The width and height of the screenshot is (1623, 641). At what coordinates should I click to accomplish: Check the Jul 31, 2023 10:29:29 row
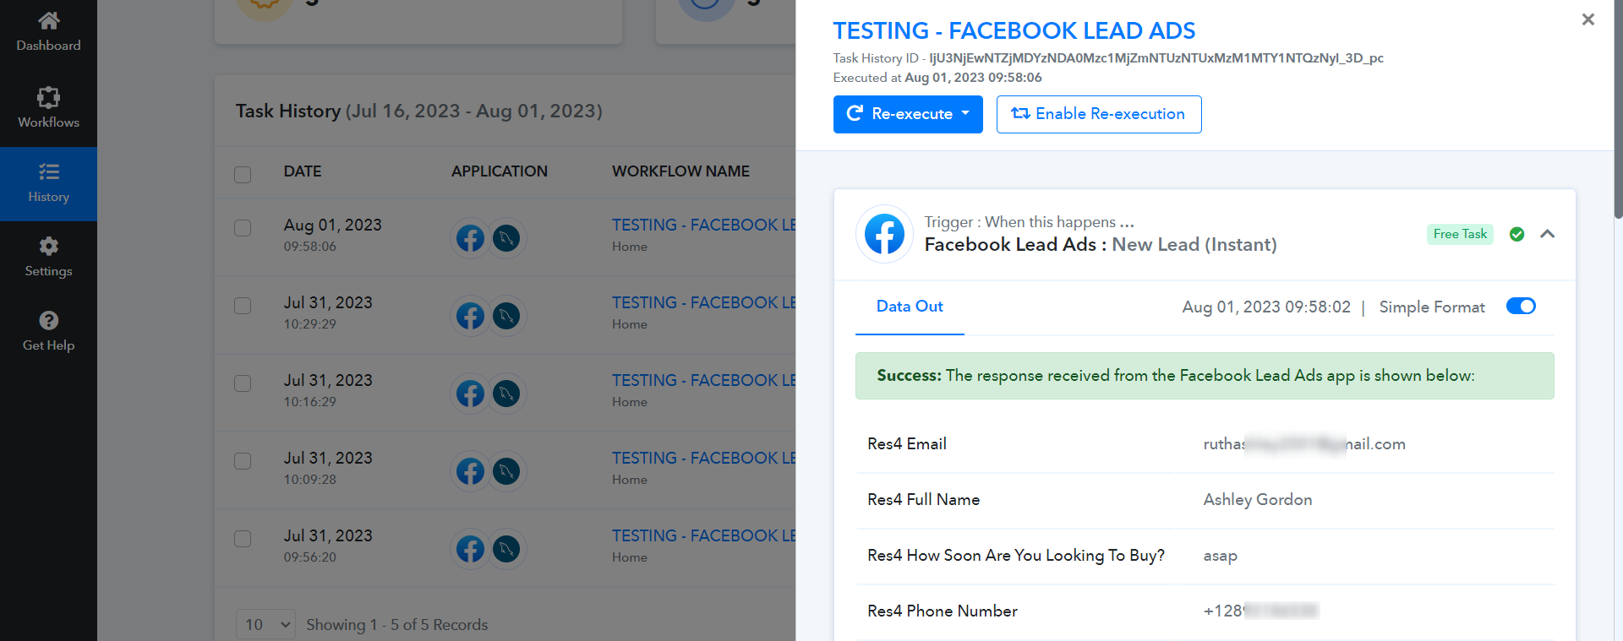coord(243,306)
